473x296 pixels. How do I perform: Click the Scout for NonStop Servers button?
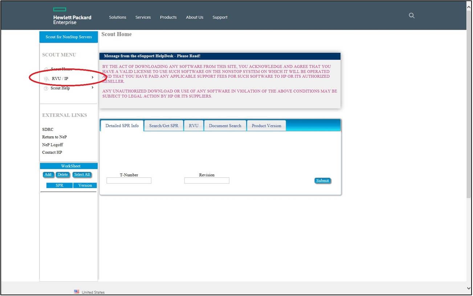69,37
